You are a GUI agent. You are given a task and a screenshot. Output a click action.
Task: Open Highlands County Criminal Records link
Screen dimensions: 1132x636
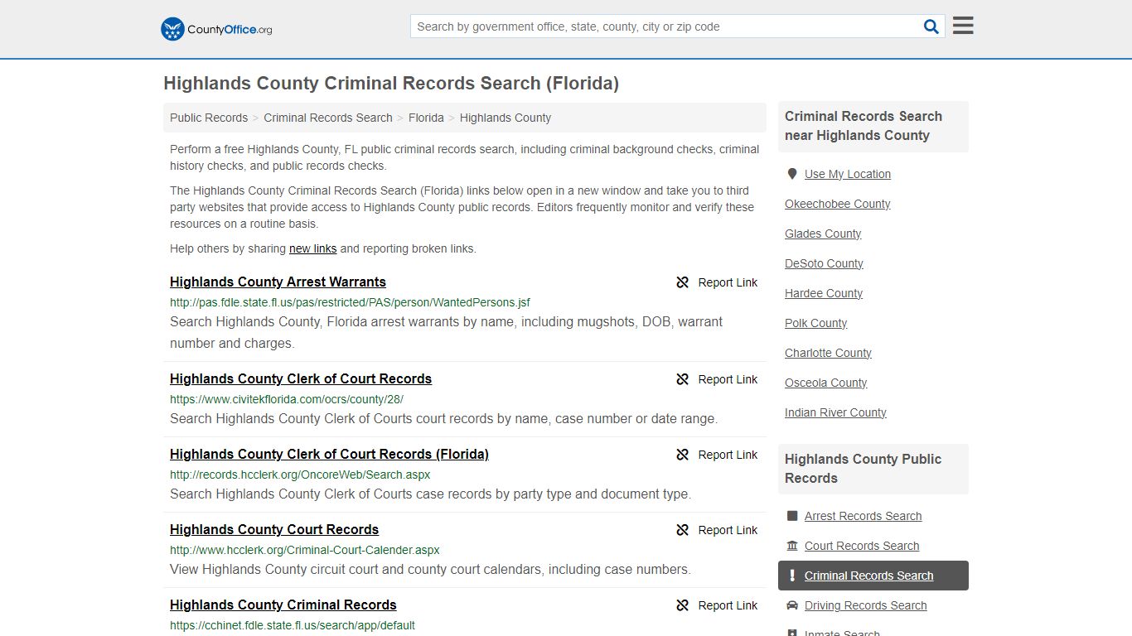coord(283,605)
